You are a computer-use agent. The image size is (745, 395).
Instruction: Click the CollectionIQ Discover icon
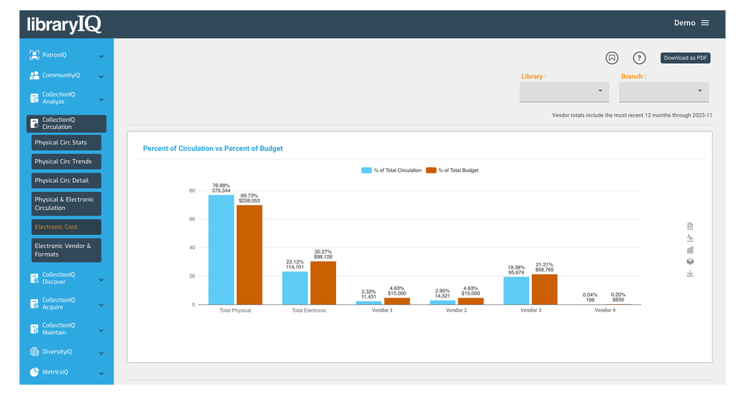pos(34,278)
